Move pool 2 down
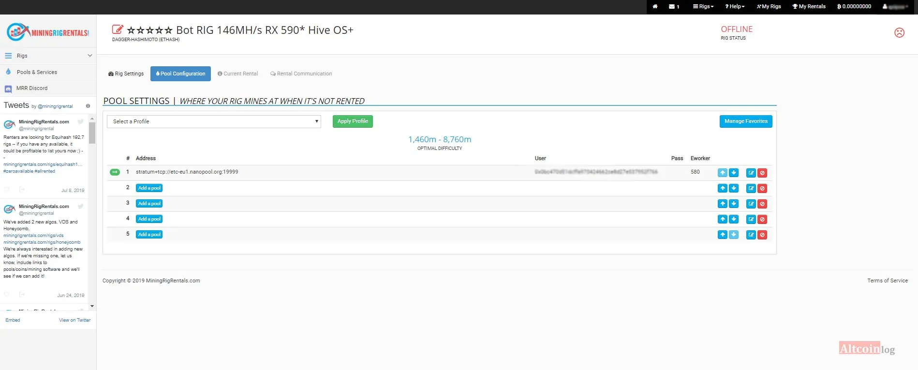The image size is (918, 370). pyautogui.click(x=734, y=188)
